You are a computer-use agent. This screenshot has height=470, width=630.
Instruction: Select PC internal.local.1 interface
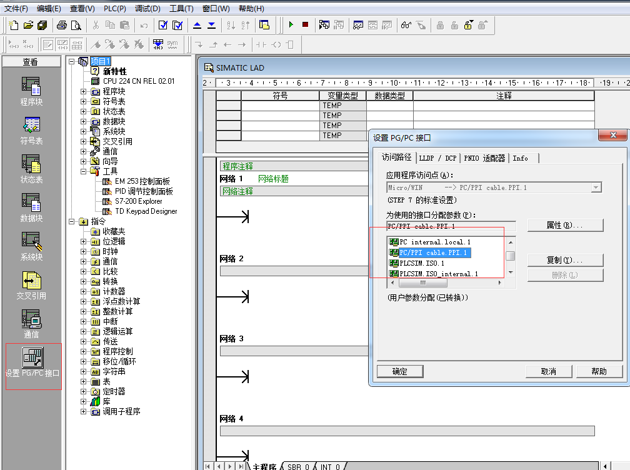[429, 242]
